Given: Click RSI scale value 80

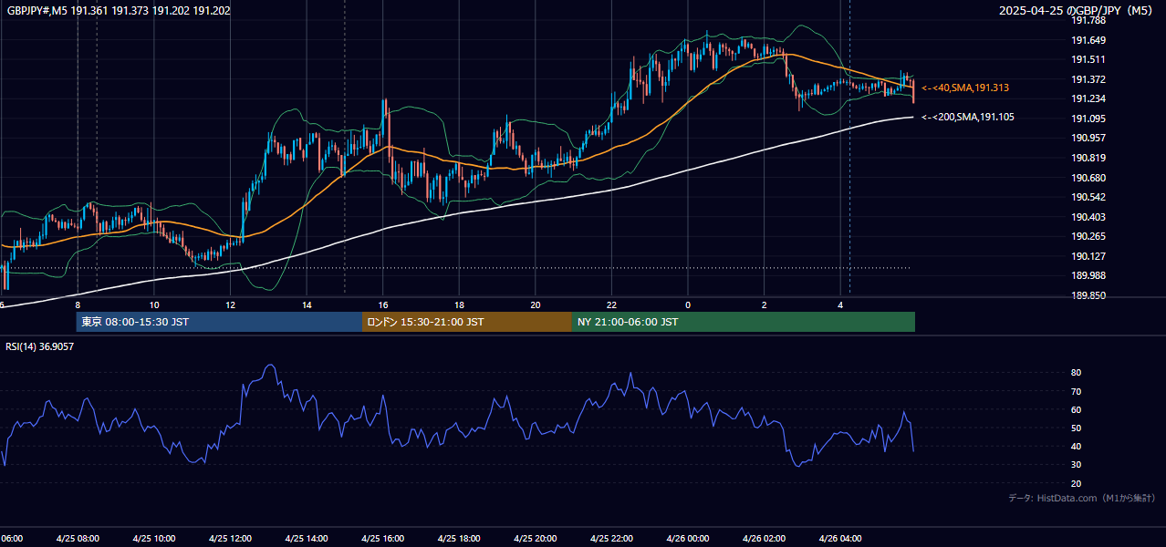Looking at the screenshot, I should pyautogui.click(x=1077, y=373).
